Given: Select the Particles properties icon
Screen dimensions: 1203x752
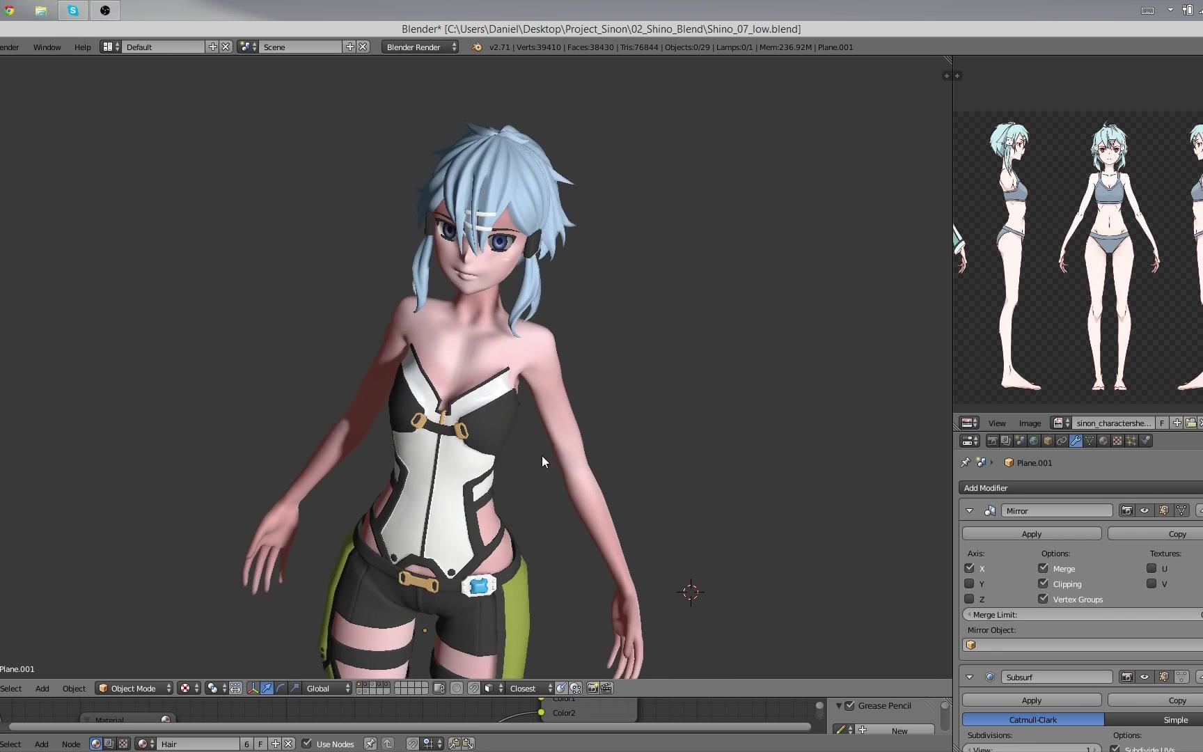Looking at the screenshot, I should pos(1131,440).
